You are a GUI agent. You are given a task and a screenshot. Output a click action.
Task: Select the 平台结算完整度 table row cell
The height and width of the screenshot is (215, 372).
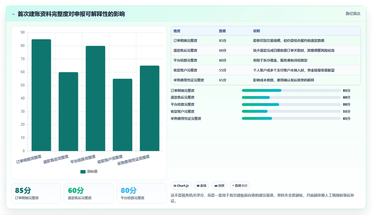[x=185, y=60]
